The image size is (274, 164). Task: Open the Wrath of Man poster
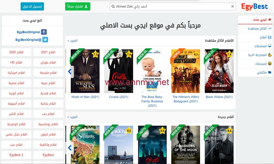(85, 71)
